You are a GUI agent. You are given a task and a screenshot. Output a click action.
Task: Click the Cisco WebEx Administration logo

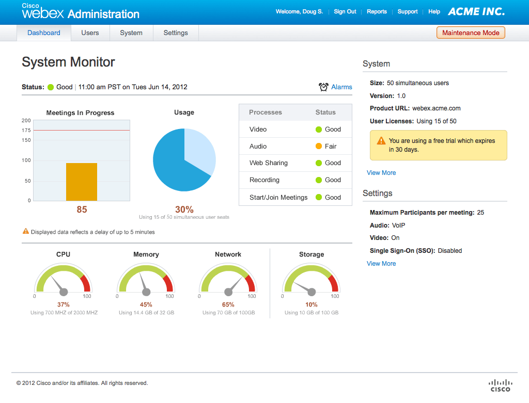click(x=80, y=12)
